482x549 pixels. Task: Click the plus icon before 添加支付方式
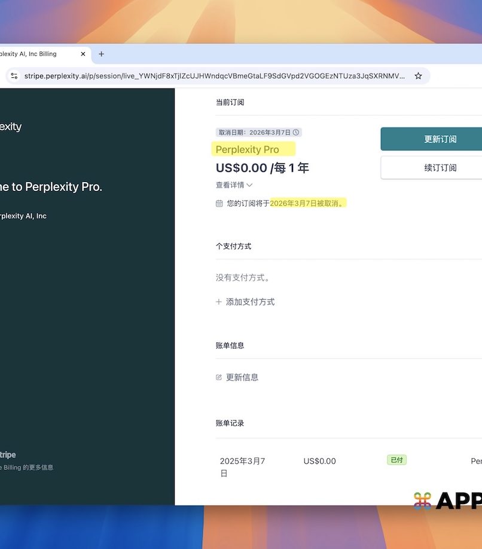(219, 302)
